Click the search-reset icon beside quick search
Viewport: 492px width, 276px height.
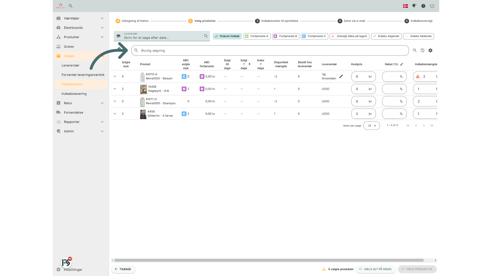pos(415,50)
